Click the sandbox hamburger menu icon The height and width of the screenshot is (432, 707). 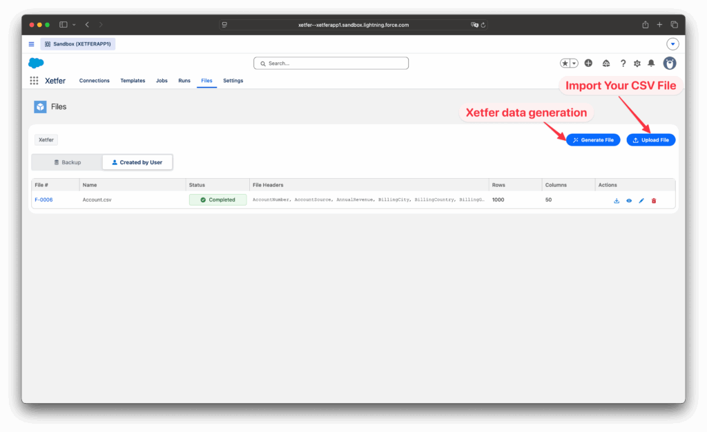[32, 44]
